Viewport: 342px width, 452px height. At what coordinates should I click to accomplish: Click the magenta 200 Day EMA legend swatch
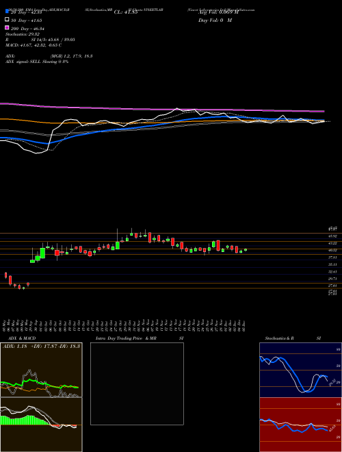(x=7, y=27)
